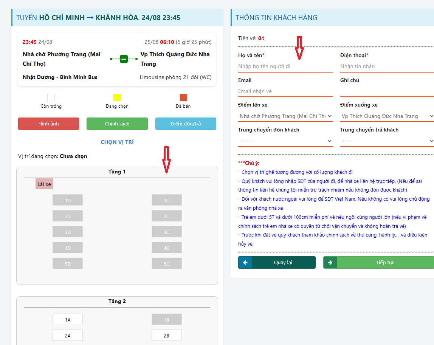The image size is (434, 345).
Task: Click the back arrow icon on Quay lại
Action: tap(245, 263)
